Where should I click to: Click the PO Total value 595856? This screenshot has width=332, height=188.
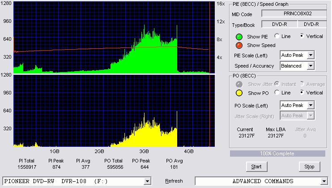[x=115, y=167]
